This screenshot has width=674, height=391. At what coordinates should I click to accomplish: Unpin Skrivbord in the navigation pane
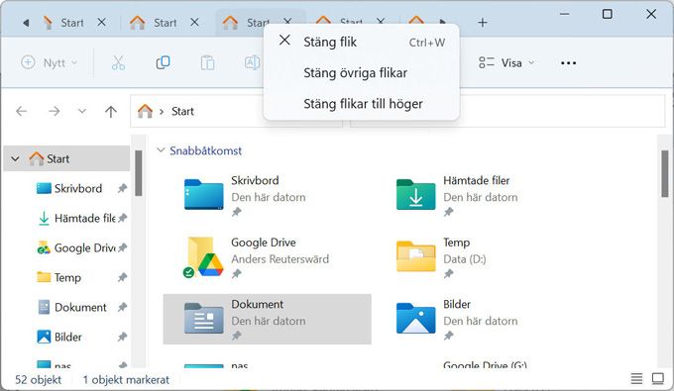click(123, 188)
